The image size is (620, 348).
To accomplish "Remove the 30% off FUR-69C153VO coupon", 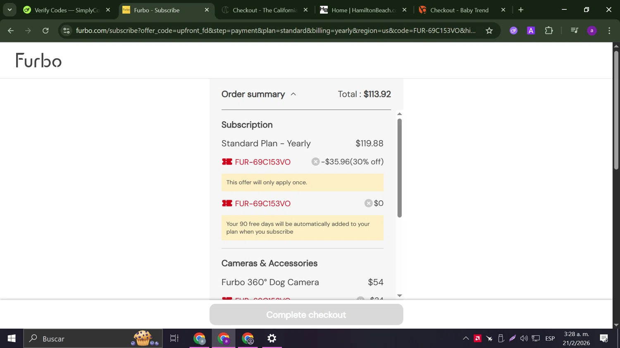I will pos(315,162).
